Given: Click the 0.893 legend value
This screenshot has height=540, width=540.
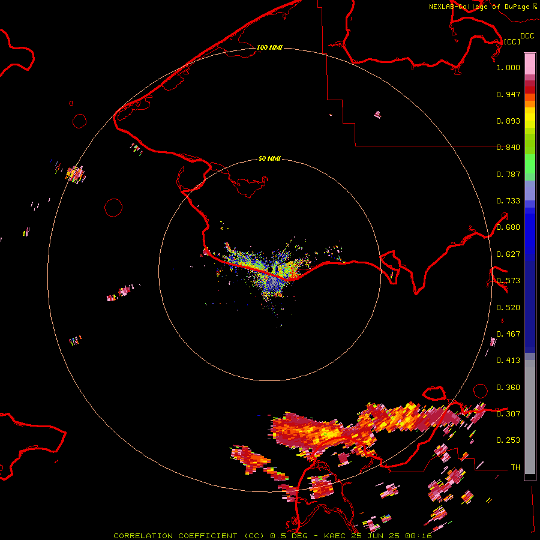Looking at the screenshot, I should (508, 121).
